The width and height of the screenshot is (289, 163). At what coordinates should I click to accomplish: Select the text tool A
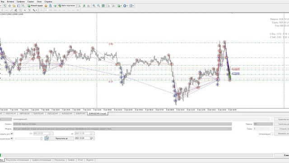coord(25,10)
